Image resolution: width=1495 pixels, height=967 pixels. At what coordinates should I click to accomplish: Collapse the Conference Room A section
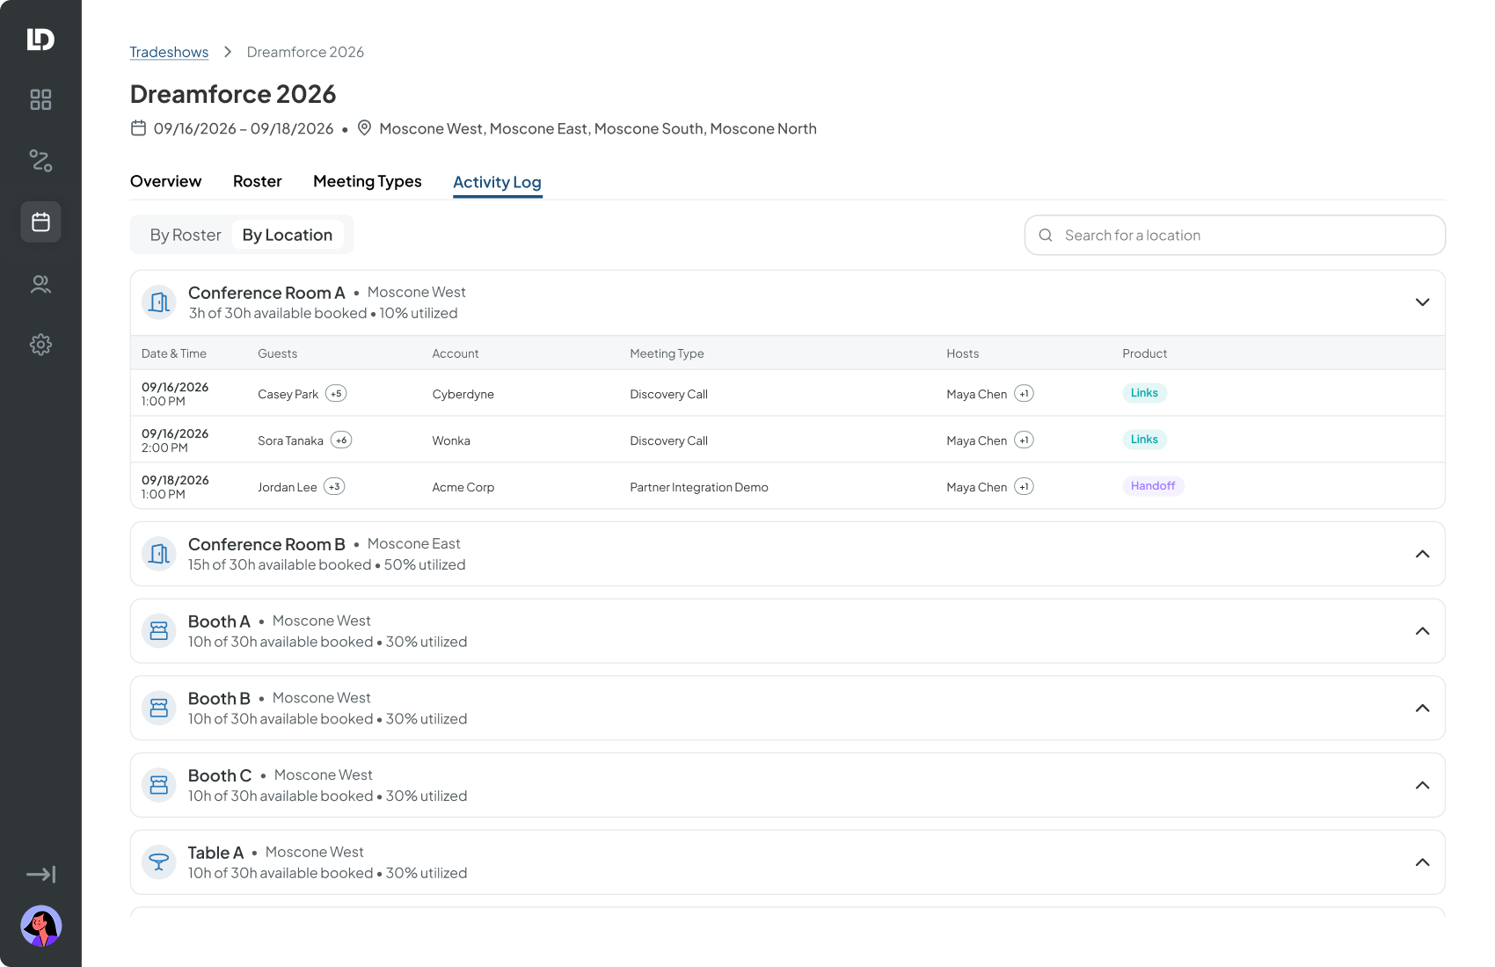coord(1422,302)
